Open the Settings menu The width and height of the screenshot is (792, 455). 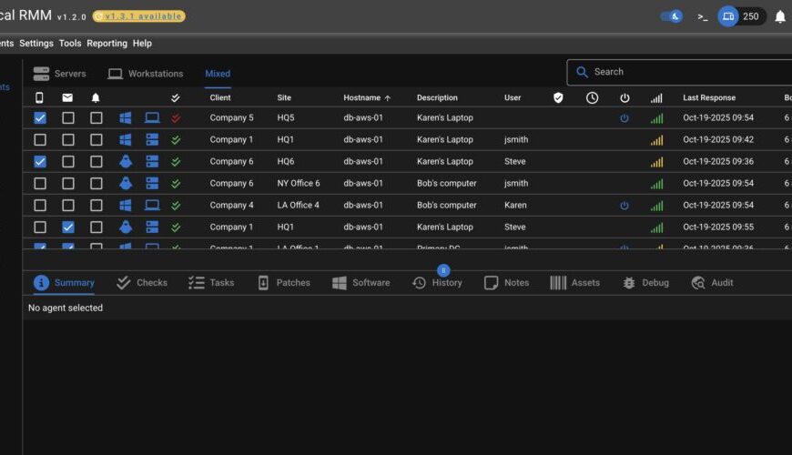tap(36, 43)
